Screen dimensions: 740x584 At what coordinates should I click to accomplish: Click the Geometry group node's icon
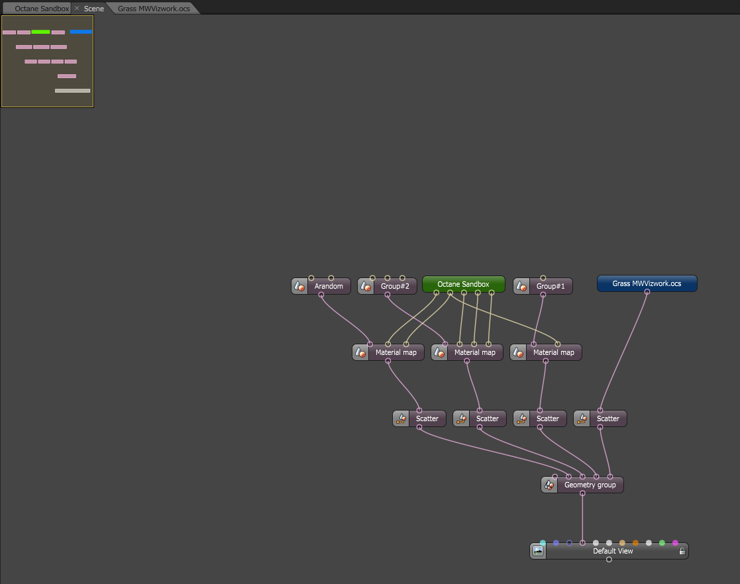coord(549,485)
